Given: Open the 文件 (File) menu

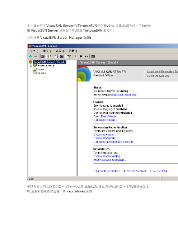Looking at the screenshot, I should pyautogui.click(x=34, y=51).
